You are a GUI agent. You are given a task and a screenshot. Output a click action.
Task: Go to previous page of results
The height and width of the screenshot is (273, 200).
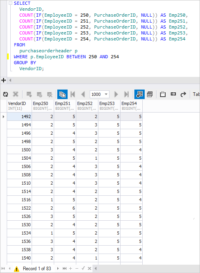pos(83,94)
